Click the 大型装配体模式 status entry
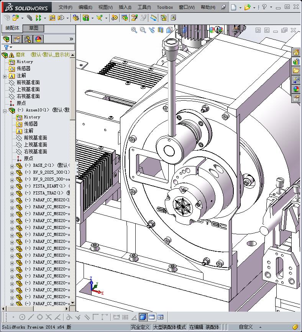Screen dimensions: 302x332 169,327
